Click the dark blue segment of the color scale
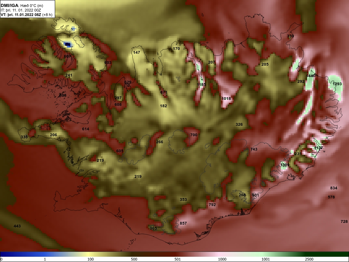Screen dimensions: 349x262 pyautogui.click(x=22, y=254)
